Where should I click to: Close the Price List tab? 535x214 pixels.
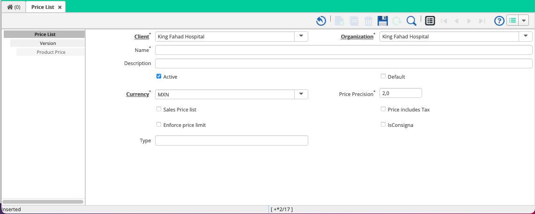(59, 7)
